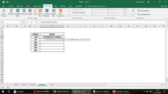Select the DATA3 sheet tab
Viewport: 168px width, 94px height.
(x=33, y=85)
